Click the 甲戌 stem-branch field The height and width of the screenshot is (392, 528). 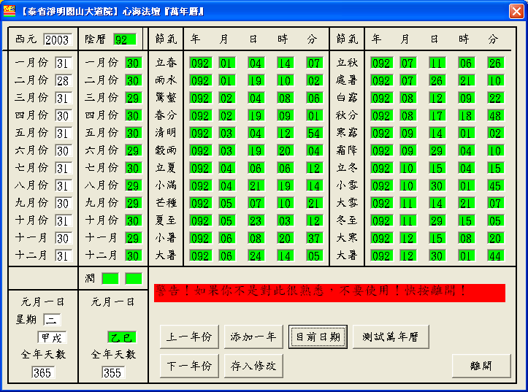pos(52,337)
